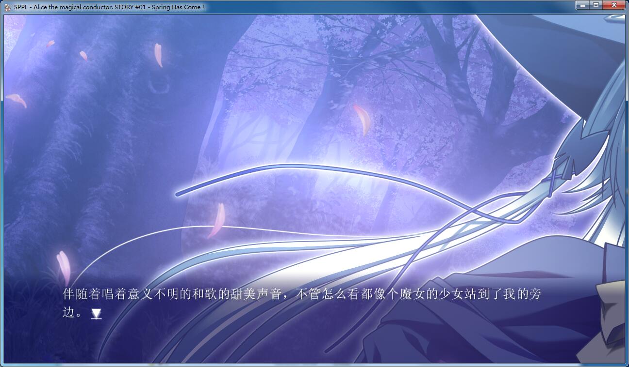The height and width of the screenshot is (367, 629).
Task: Click the pink petal at the lower left
Action: coord(64,266)
